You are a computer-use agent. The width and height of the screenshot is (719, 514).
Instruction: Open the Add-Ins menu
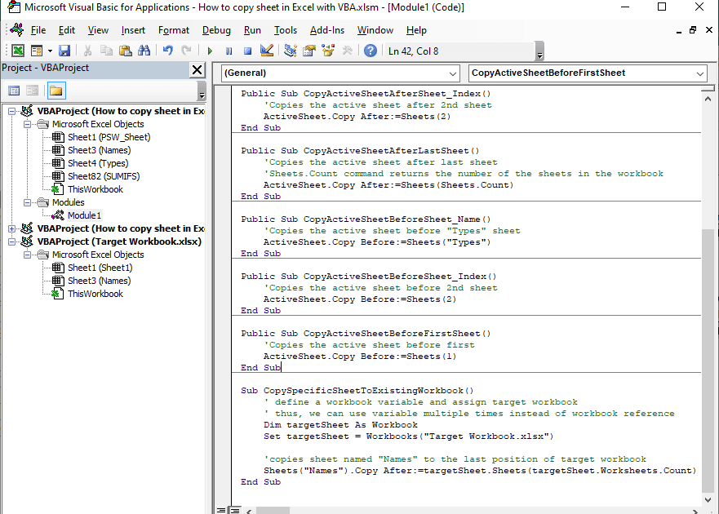[x=327, y=30]
